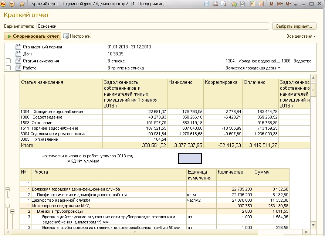Select 3004 Содержание и ремонт жилья row
The width and height of the screenshot is (325, 236).
pos(165,134)
